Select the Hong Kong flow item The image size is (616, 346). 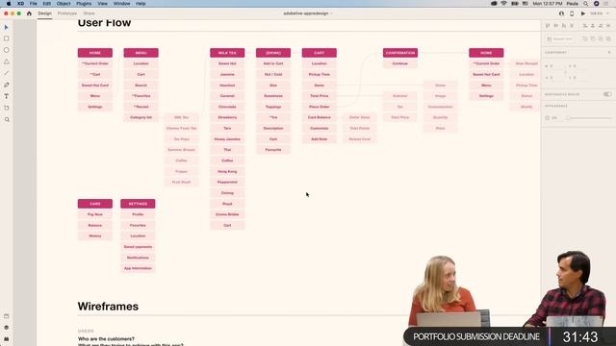point(227,171)
